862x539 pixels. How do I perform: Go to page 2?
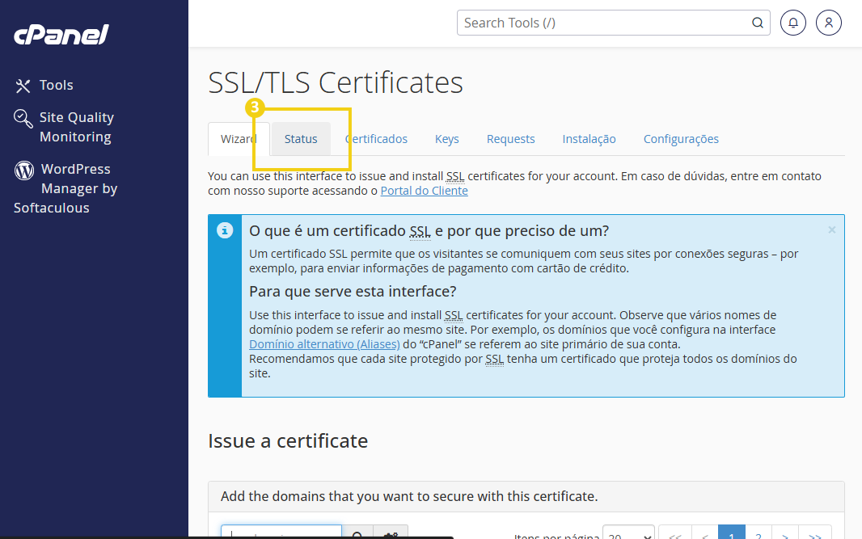point(758,533)
